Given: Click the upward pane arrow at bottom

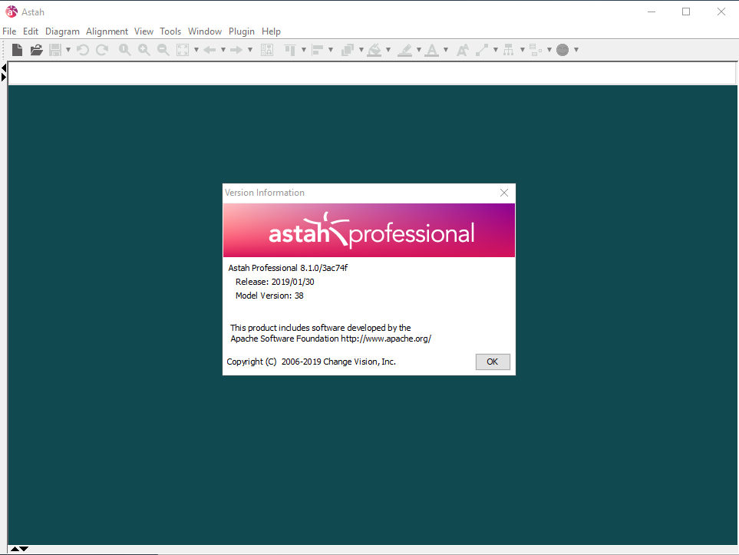Looking at the screenshot, I should pos(15,549).
